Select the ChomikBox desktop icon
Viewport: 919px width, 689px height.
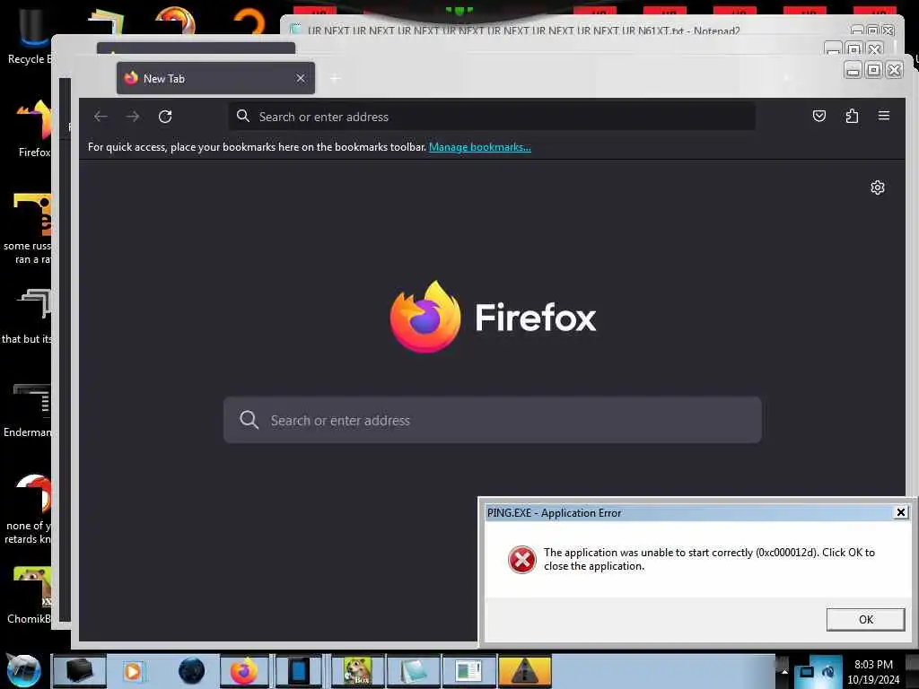(30, 595)
